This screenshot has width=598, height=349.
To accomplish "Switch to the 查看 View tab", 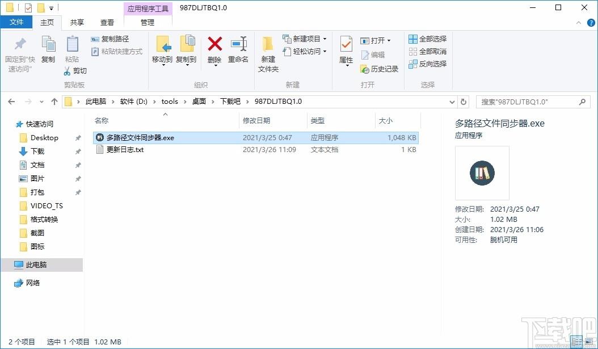I will (x=107, y=23).
